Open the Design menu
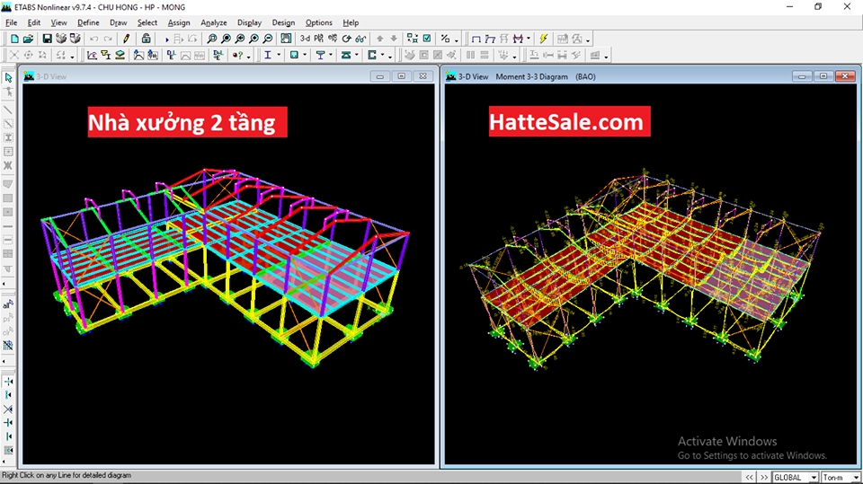This screenshot has height=484, width=863. 283,22
